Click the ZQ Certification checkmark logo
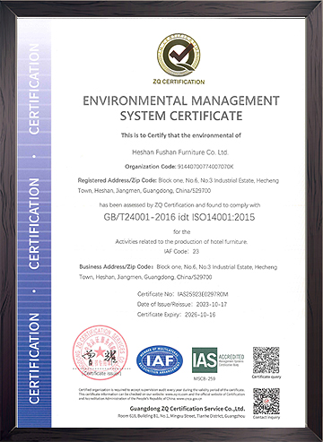 [179, 56]
